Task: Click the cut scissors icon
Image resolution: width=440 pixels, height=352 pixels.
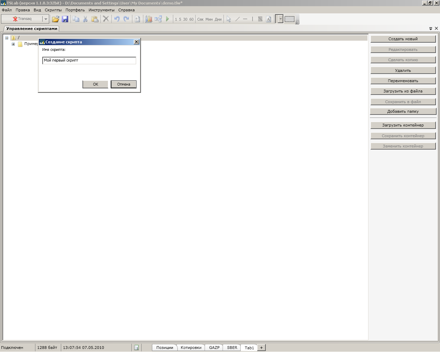Action: pyautogui.click(x=85, y=19)
